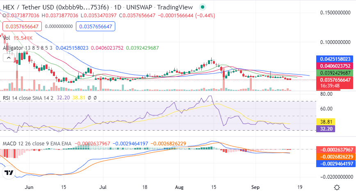Select the Vol 15.541K indicator label

[x=18, y=38]
